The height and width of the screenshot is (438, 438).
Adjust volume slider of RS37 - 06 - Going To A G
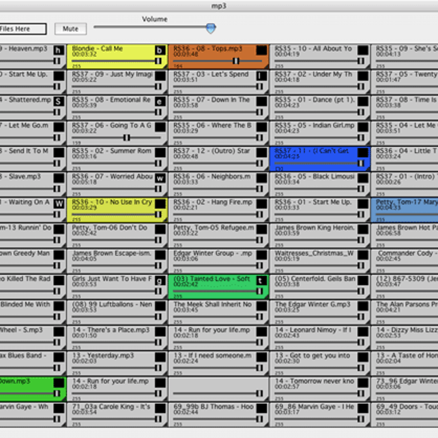click(x=127, y=138)
